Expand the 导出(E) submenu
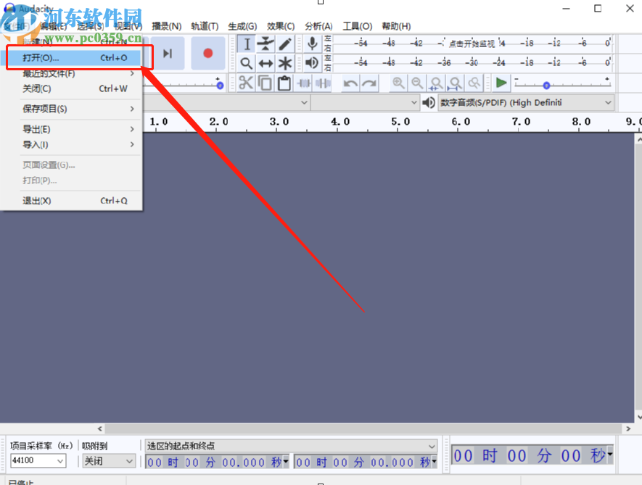Image resolution: width=642 pixels, height=485 pixels. pos(72,129)
